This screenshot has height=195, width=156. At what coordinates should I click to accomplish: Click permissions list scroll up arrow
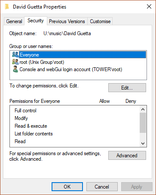[143, 109]
